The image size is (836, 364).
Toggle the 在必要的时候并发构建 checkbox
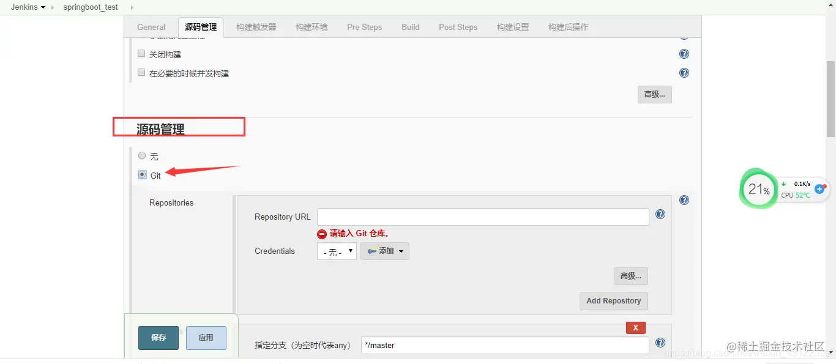(x=141, y=73)
